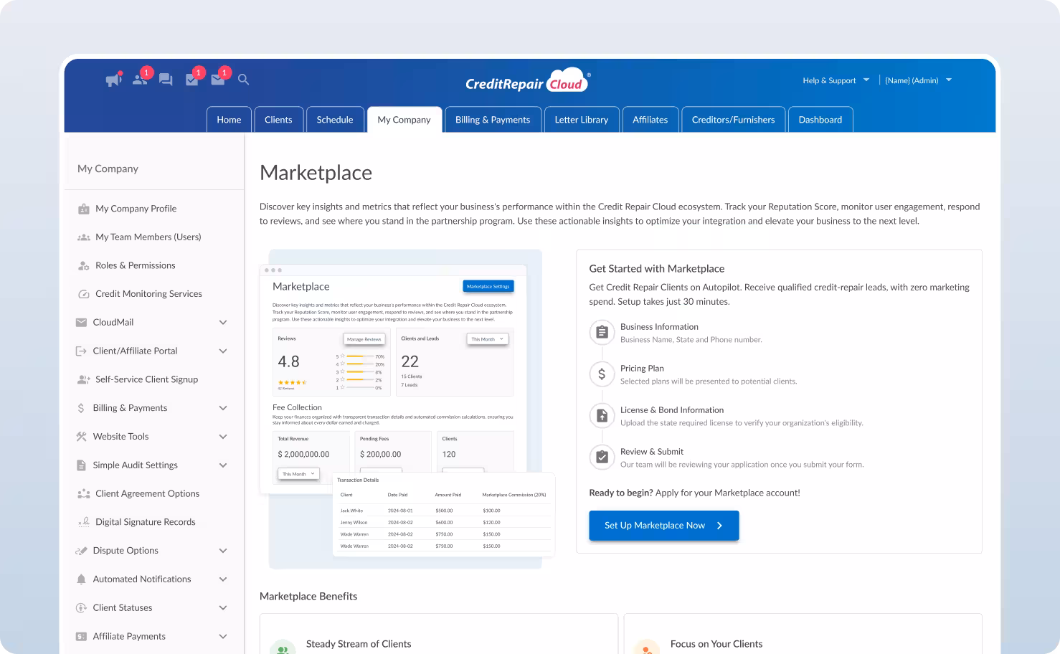Open the {Name} (Admin) account dropdown
Viewport: 1060px width, 654px height.
click(918, 80)
